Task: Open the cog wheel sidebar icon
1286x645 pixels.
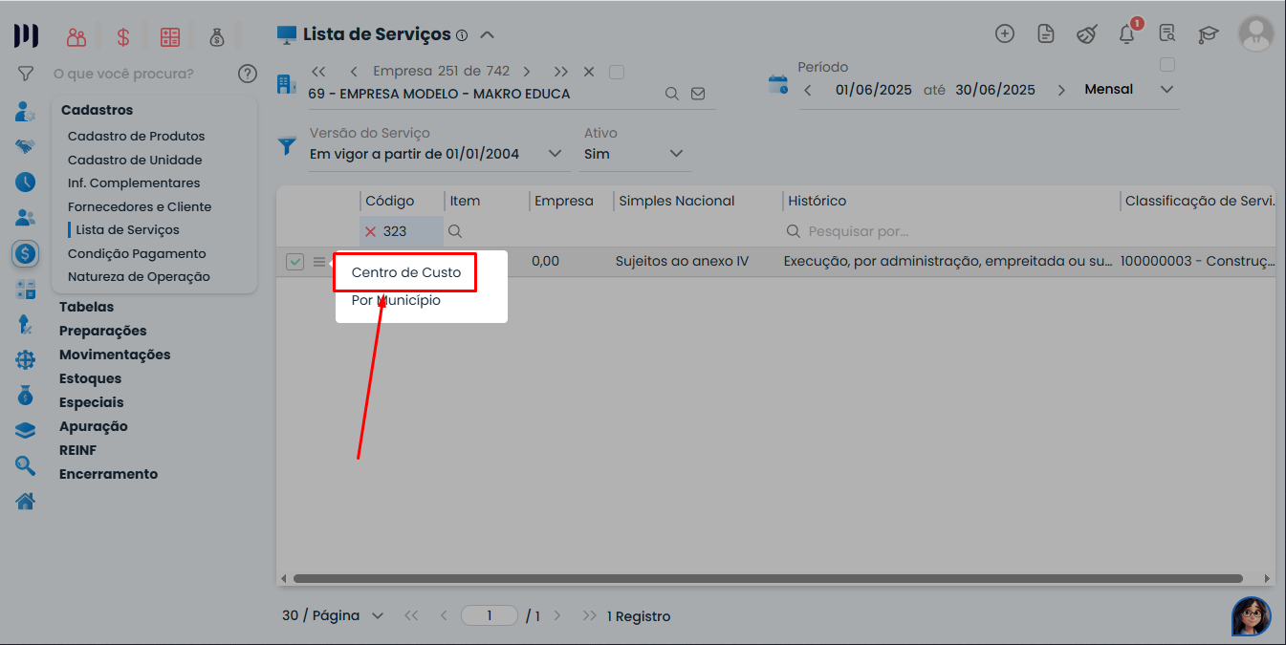Action: [26, 359]
